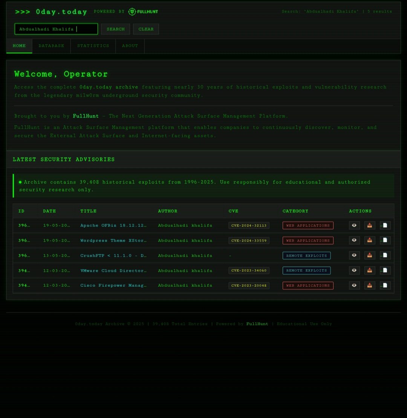
Task: Click Web Applications tag in Apache OFBiz row
Action: click(x=308, y=225)
